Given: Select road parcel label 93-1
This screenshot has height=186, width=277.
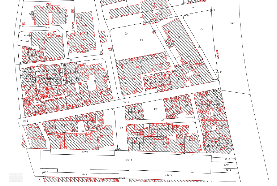Looking at the screenshot, I should point(126,102).
